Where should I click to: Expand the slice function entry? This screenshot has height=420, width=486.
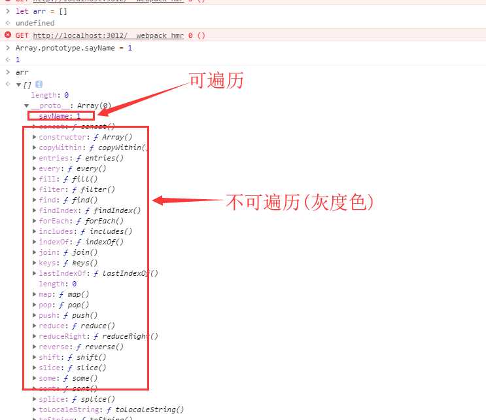coord(35,368)
